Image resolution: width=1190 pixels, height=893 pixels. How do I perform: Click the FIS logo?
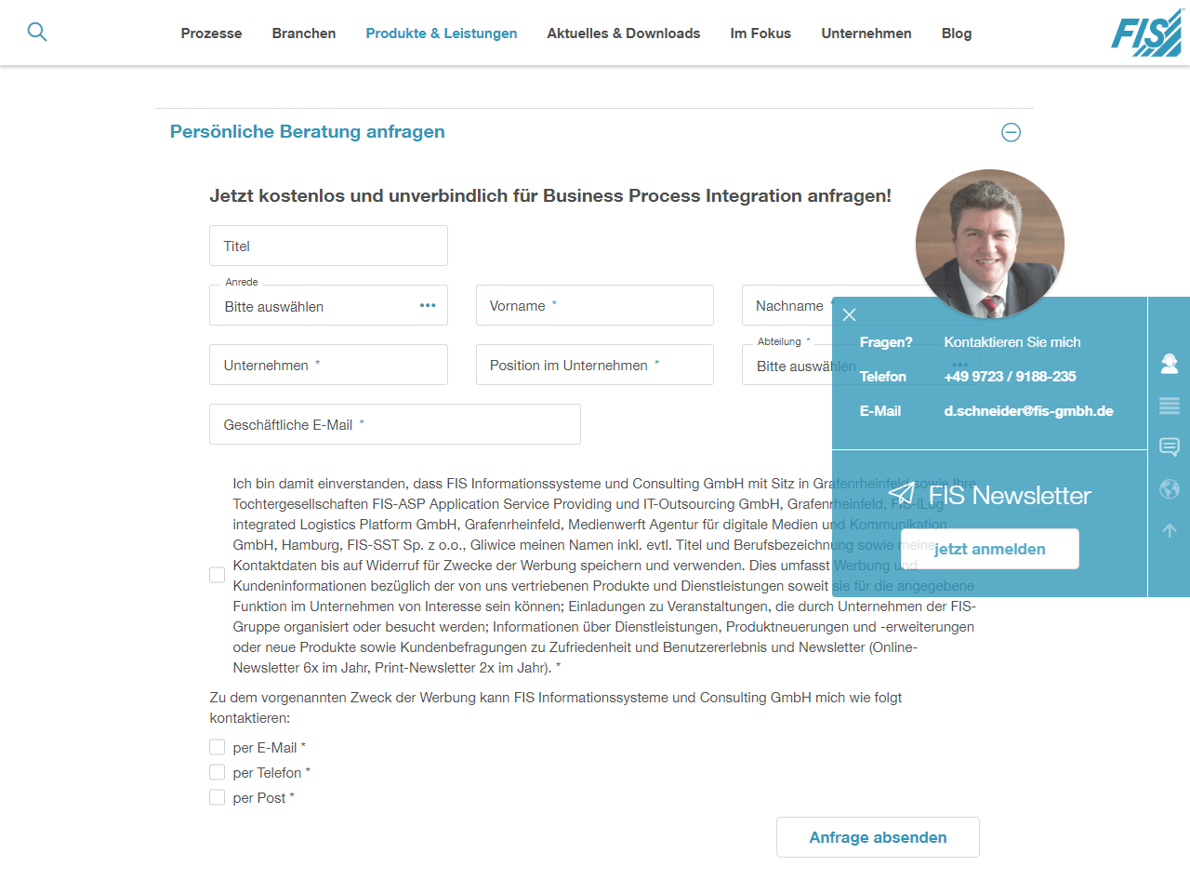1146,33
